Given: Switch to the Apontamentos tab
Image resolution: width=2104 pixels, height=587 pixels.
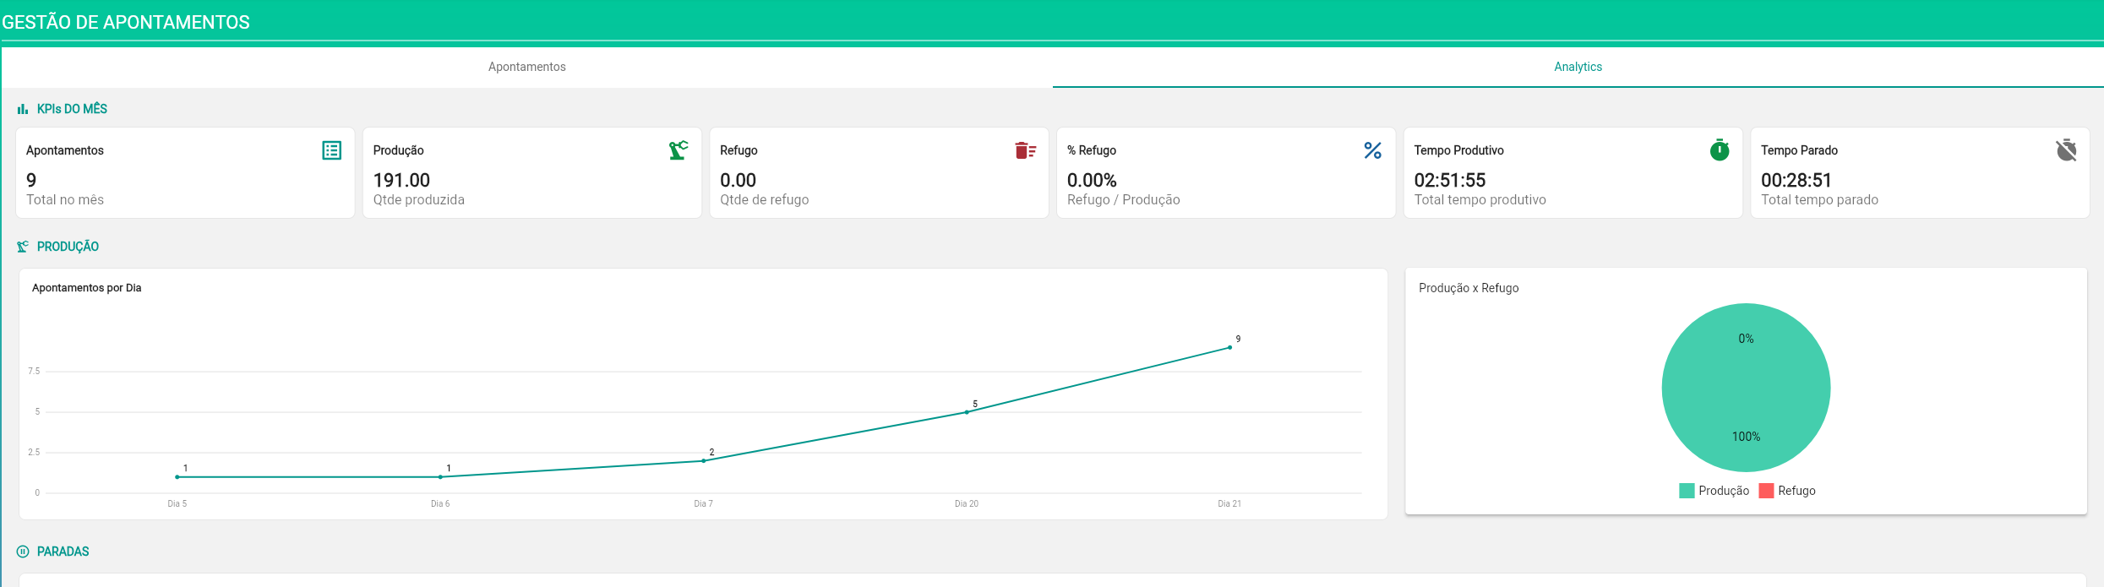Looking at the screenshot, I should (x=526, y=67).
